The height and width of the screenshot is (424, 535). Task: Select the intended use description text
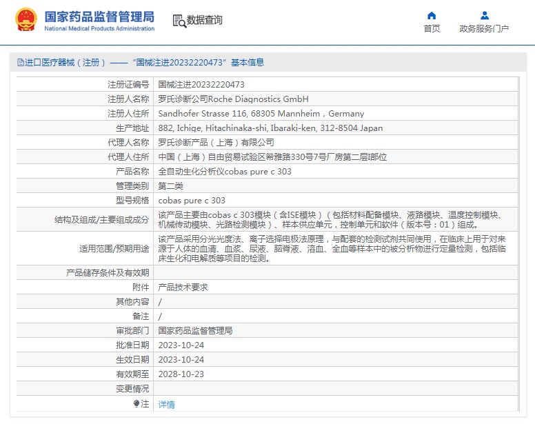click(x=332, y=248)
